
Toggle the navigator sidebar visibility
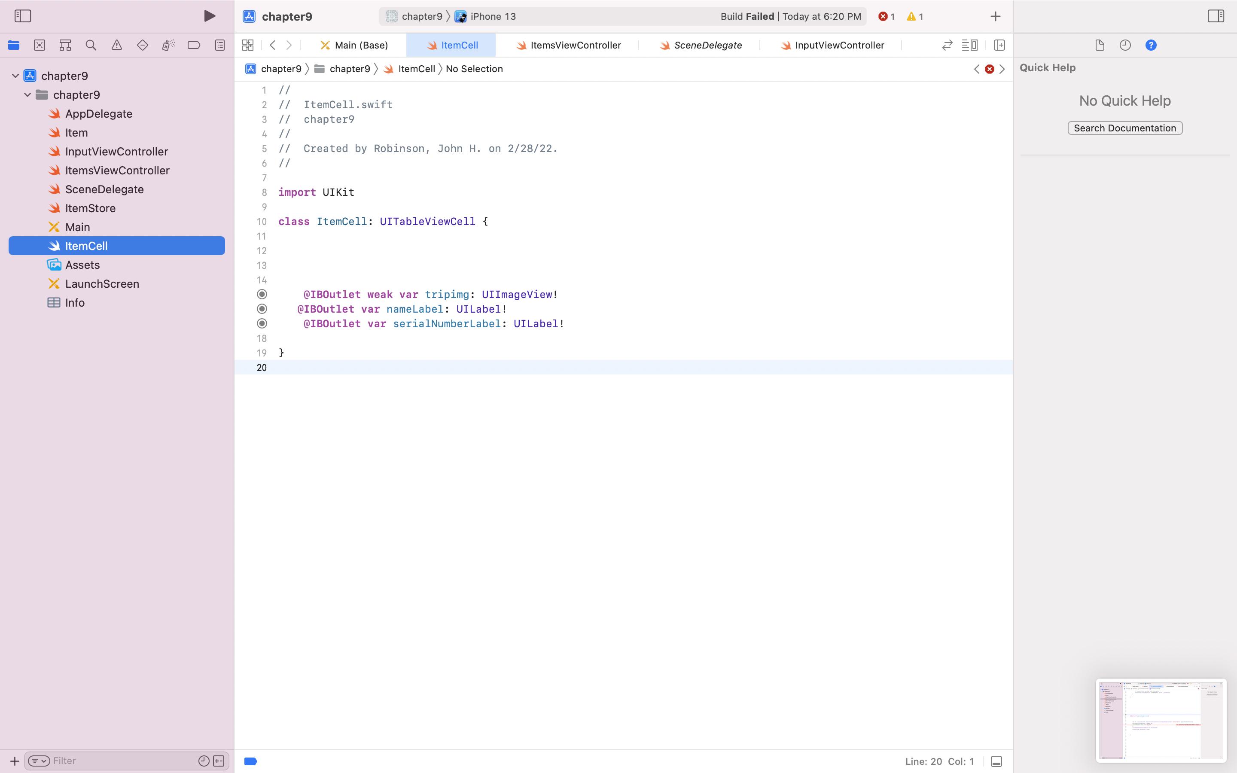pos(22,16)
